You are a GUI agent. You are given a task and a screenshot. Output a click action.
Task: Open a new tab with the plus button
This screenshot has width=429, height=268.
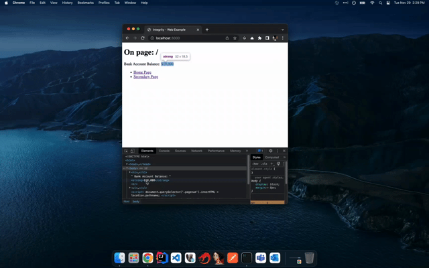pyautogui.click(x=207, y=29)
